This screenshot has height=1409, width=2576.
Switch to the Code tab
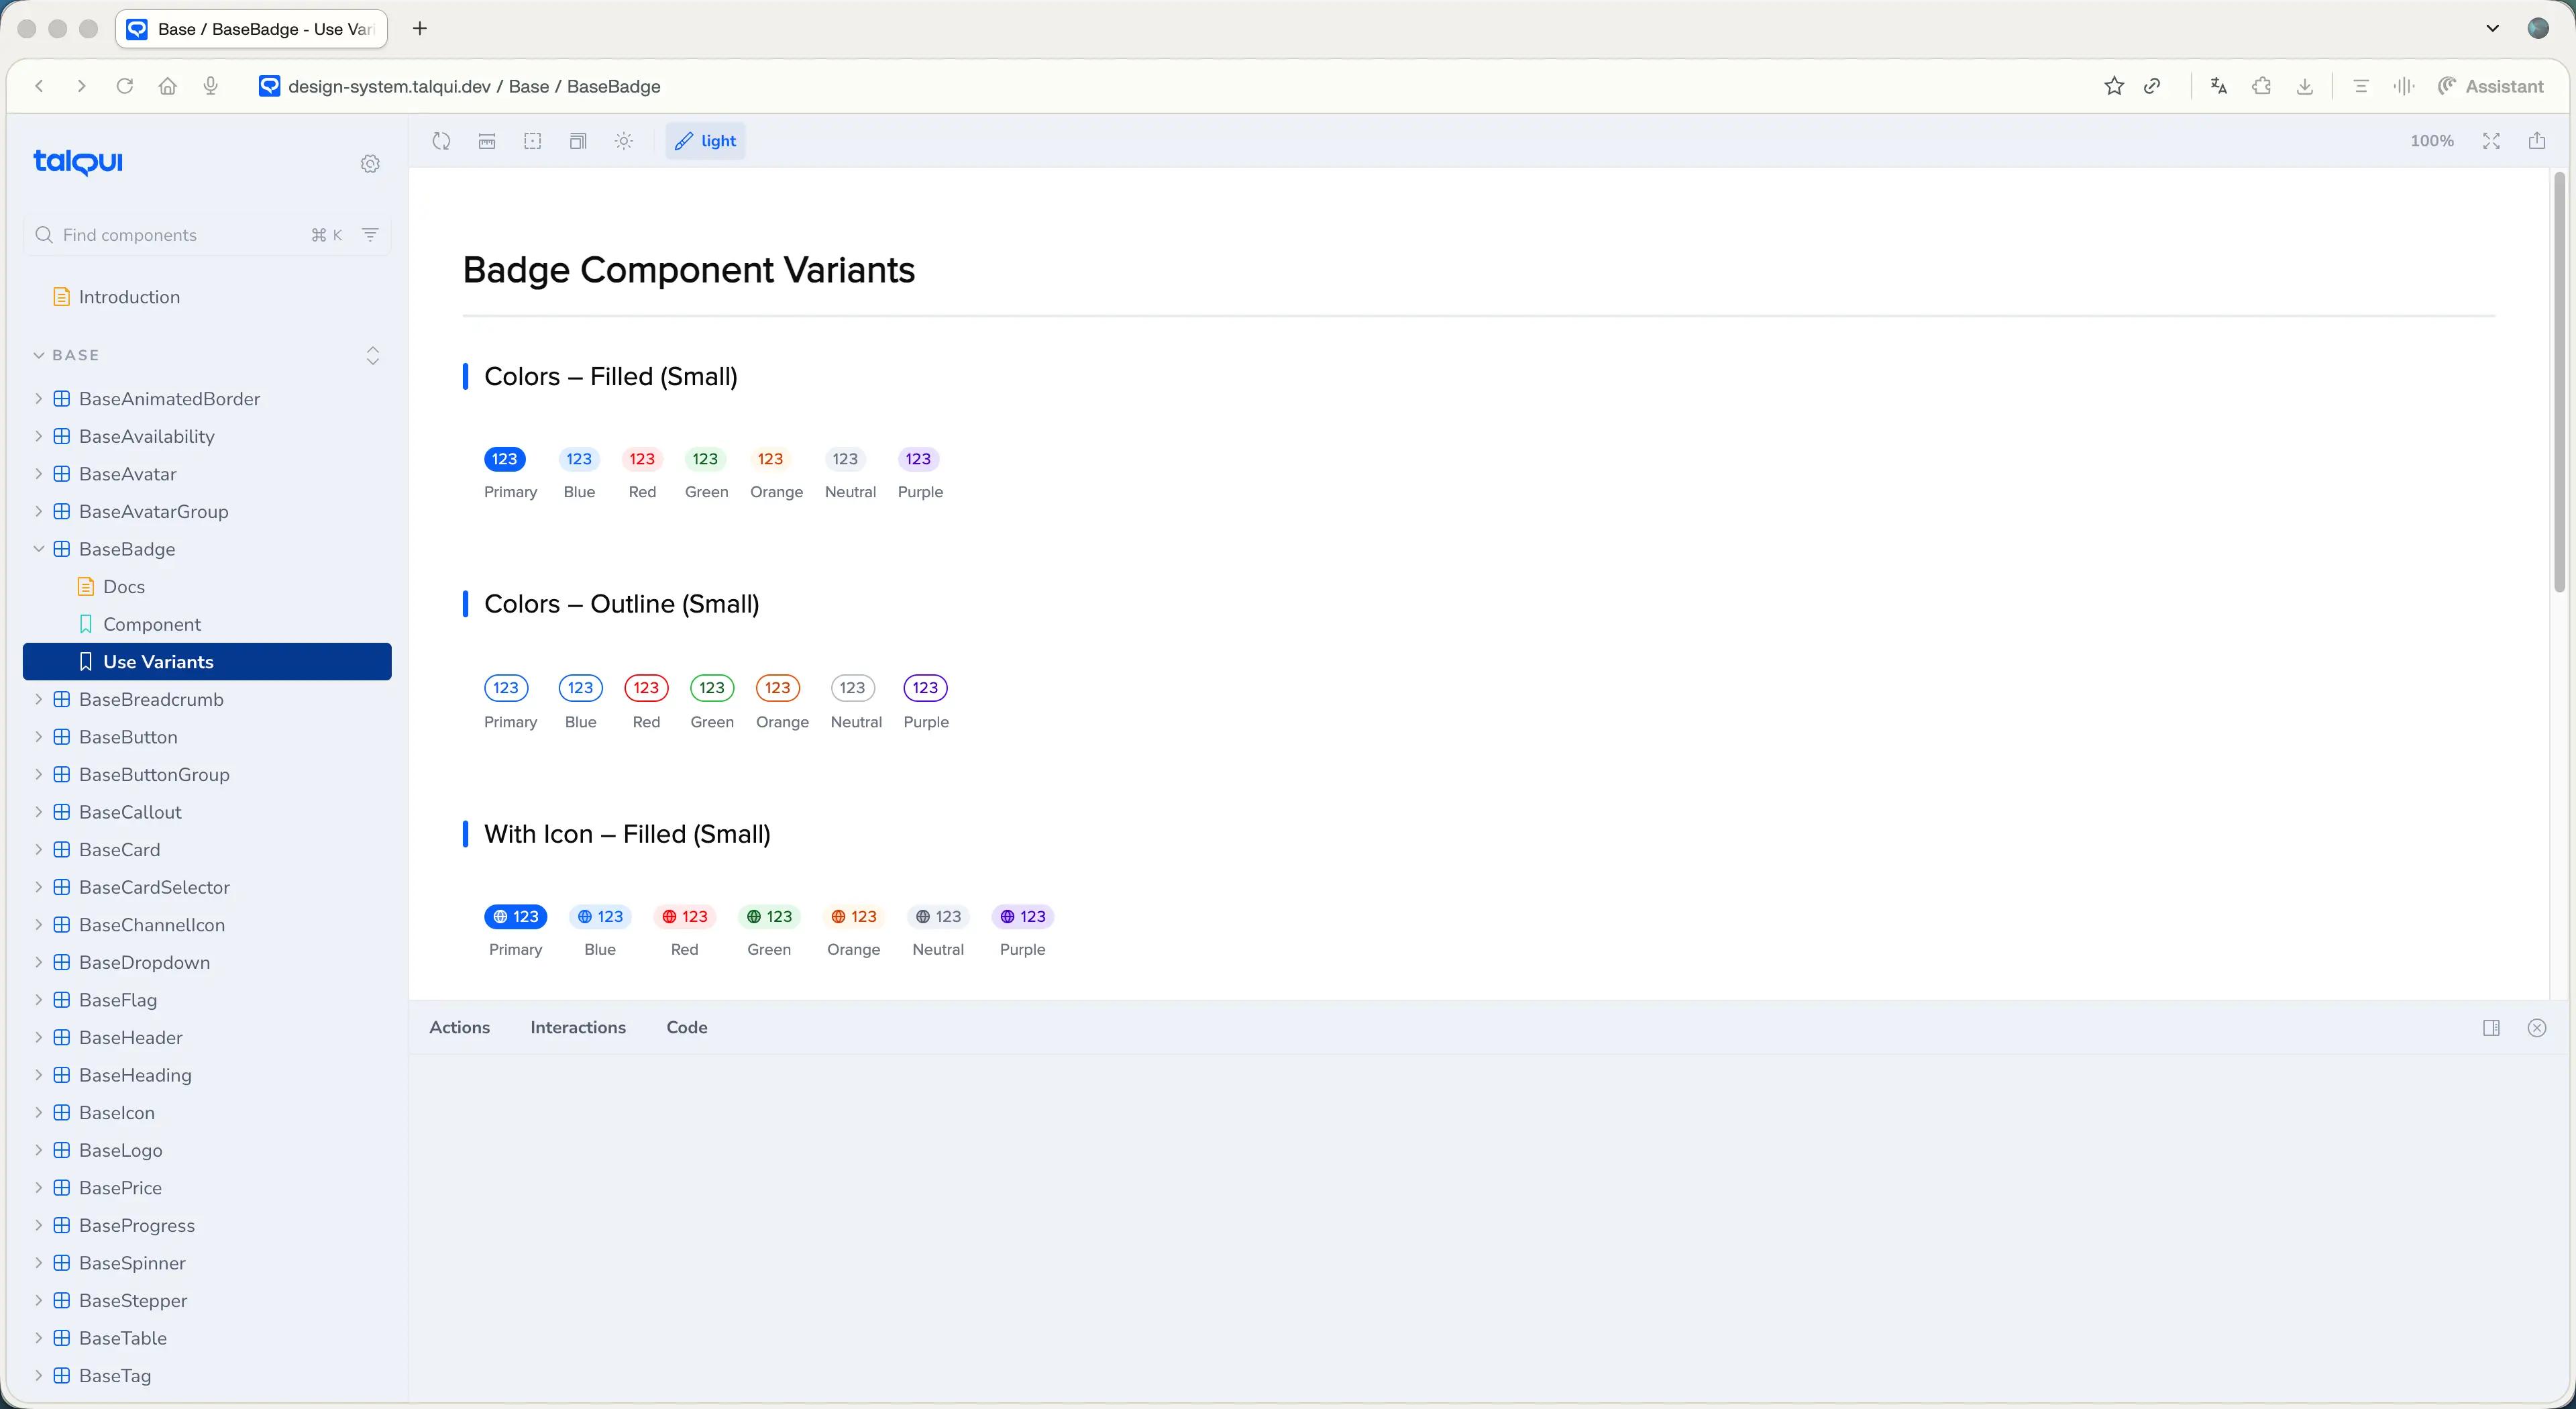687,1027
